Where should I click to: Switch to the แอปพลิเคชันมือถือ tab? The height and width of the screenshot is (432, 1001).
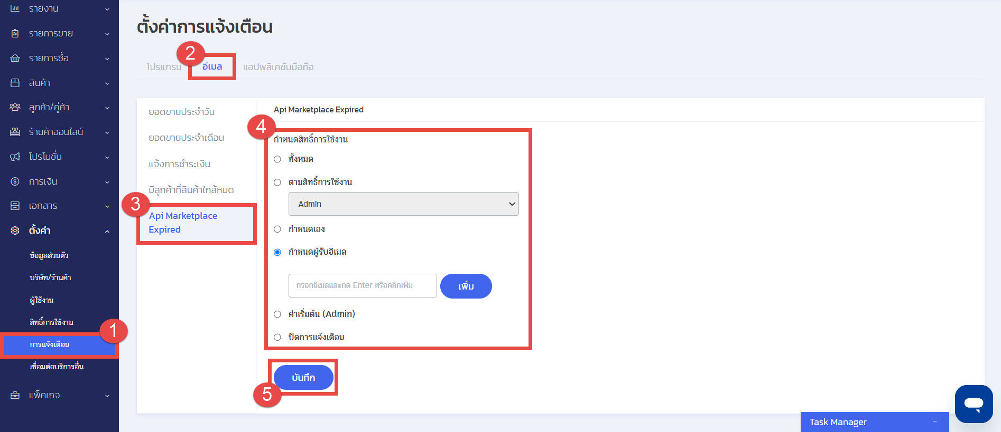pos(278,67)
